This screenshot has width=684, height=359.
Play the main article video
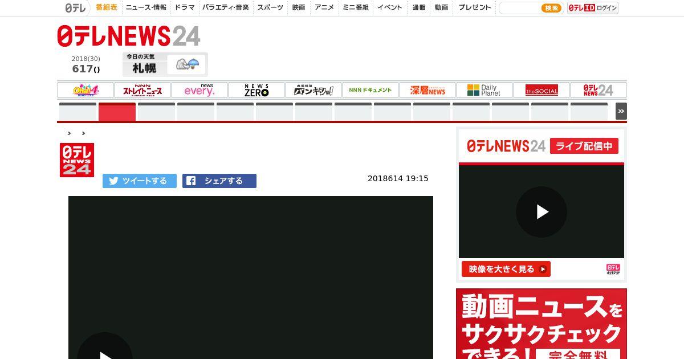point(105,353)
